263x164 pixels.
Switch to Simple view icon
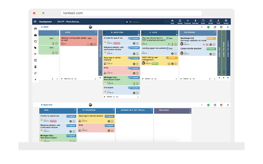tap(211, 22)
